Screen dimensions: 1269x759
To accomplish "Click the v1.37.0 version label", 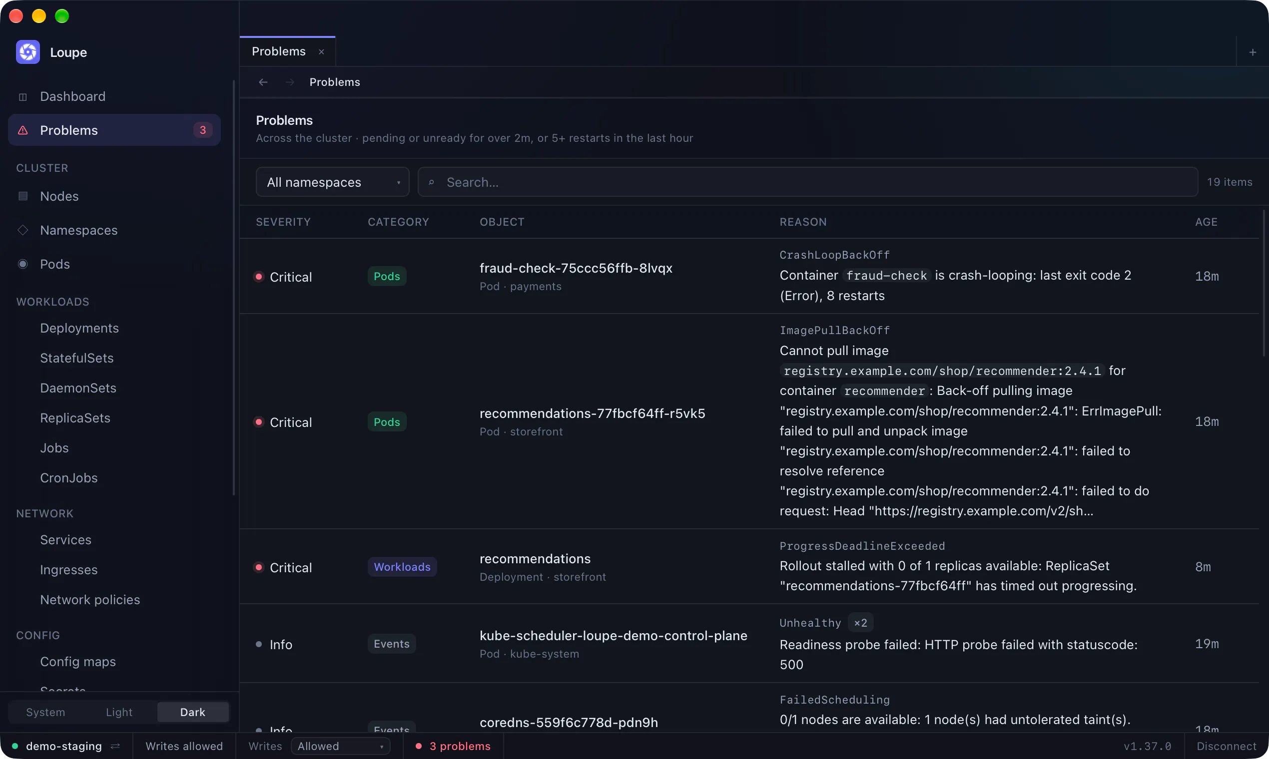I will tap(1147, 746).
